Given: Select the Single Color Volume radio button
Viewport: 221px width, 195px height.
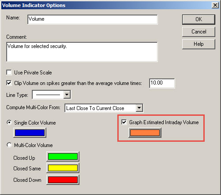Looking at the screenshot, I should [x=9, y=122].
